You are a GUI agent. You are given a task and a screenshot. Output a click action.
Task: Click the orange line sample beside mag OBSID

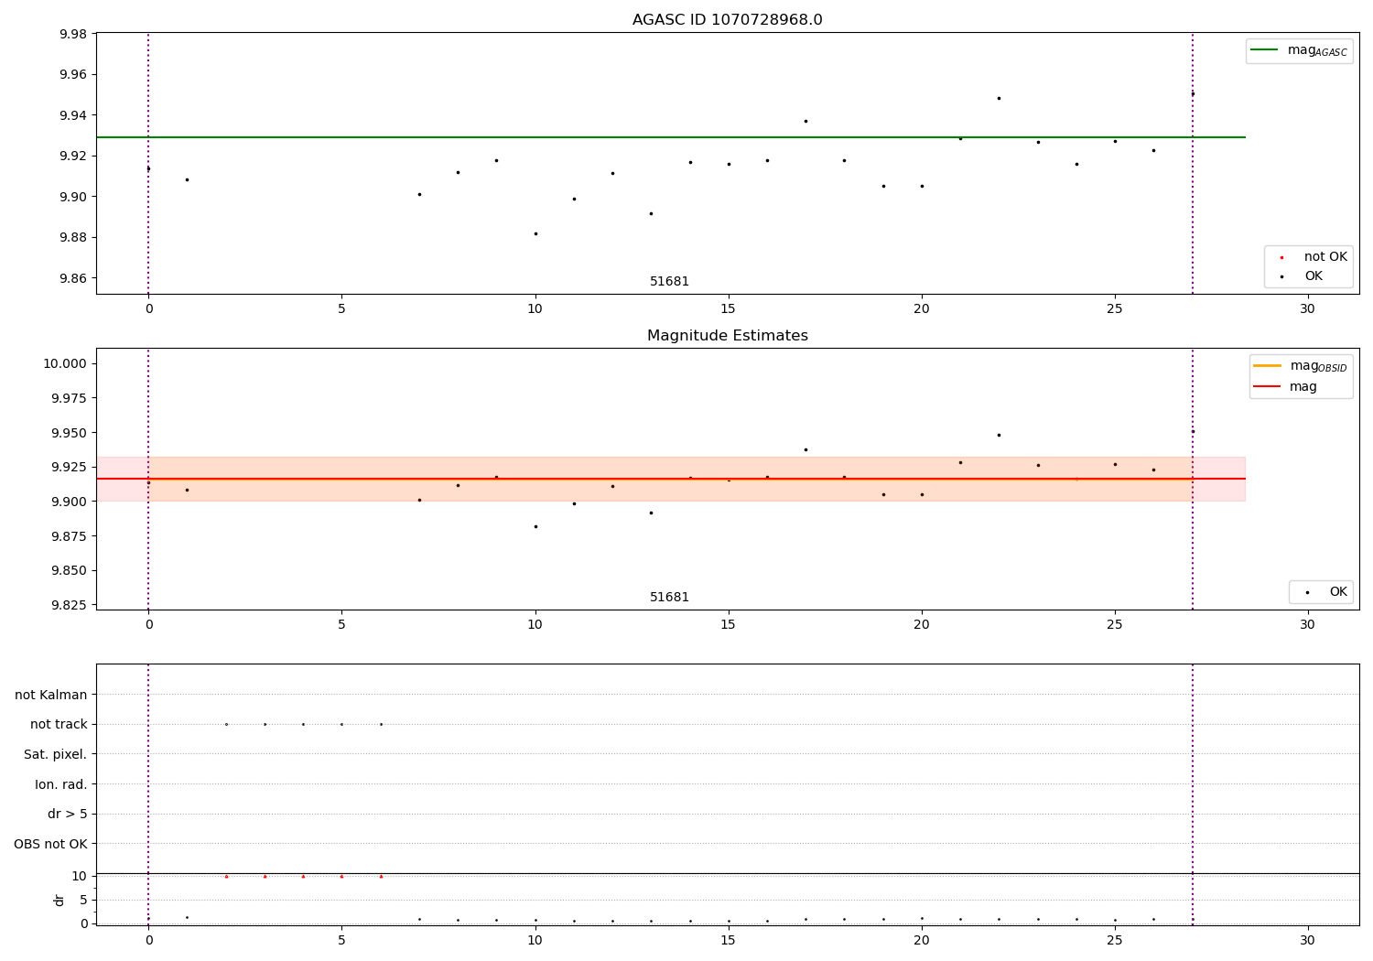coord(1267,366)
